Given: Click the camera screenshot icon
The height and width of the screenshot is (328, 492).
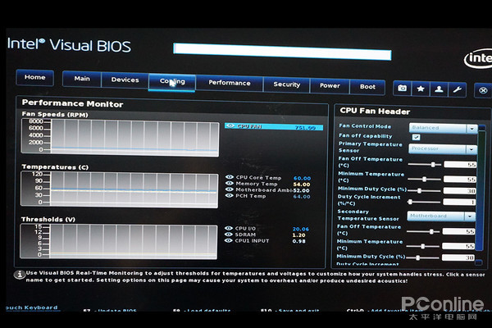Looking at the screenshot, I should point(403,89).
